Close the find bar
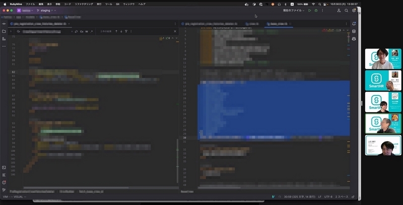This screenshot has width=403, height=205. pyautogui.click(x=175, y=31)
